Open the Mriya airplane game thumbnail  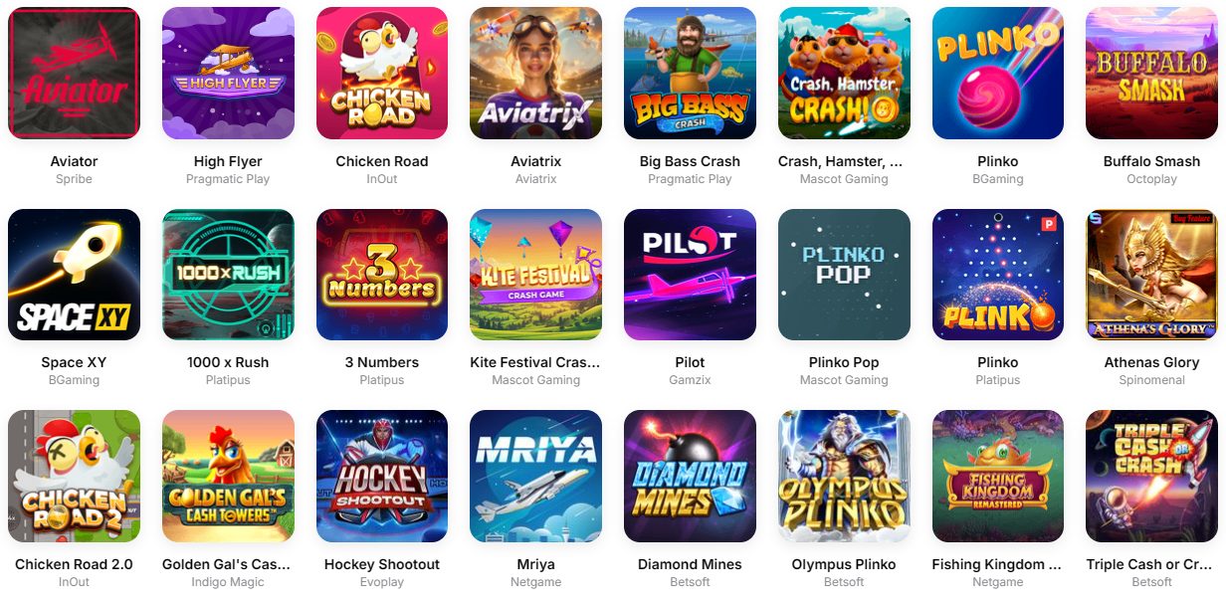pyautogui.click(x=535, y=476)
